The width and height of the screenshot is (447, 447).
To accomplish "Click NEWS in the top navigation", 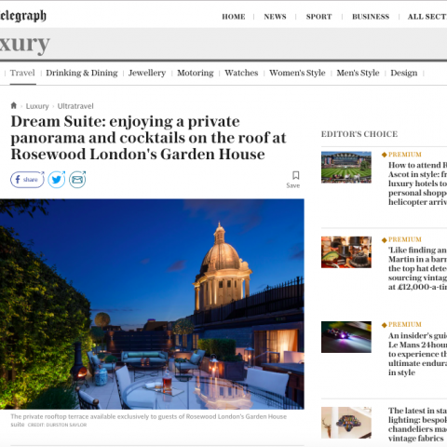I will [x=275, y=17].
